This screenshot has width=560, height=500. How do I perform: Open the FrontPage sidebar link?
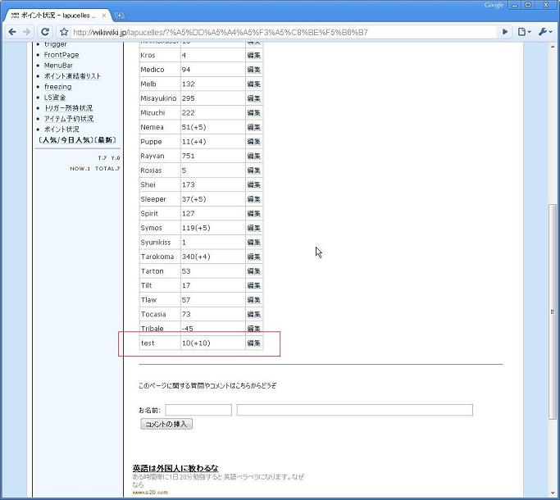point(61,55)
